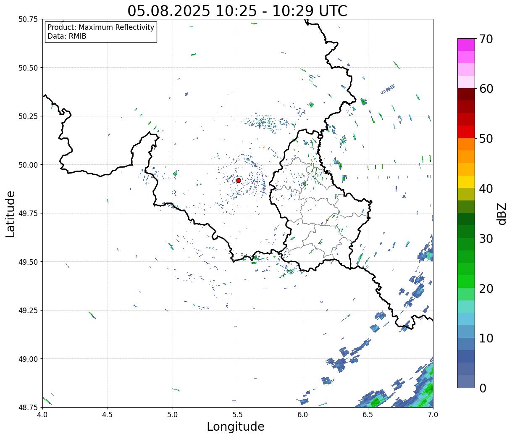Click the longitude tick label 5.0

coord(173,415)
